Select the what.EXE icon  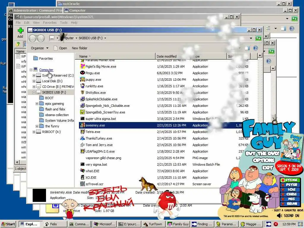pos(83,171)
